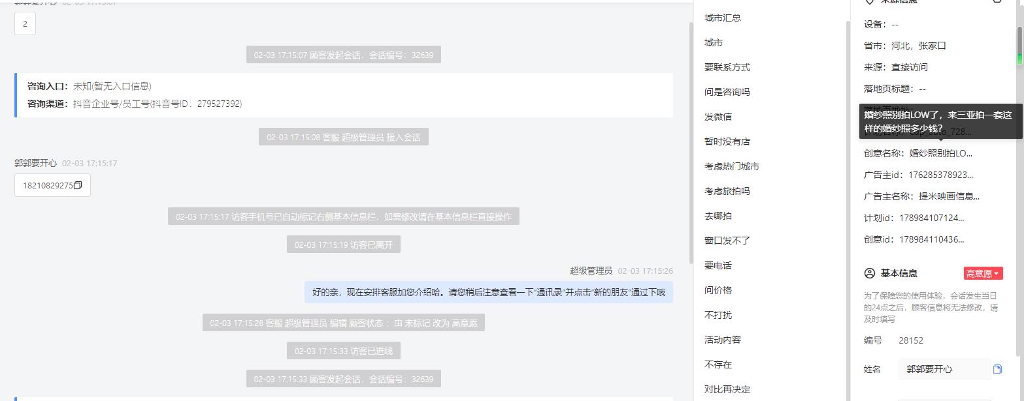Click the 基本信息 person icon
1024x401 pixels.
click(870, 273)
